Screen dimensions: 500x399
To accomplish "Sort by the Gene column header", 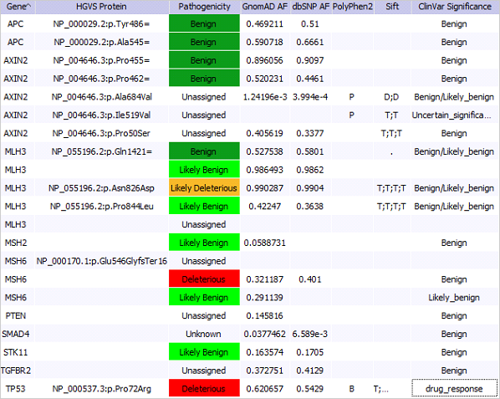I will click(x=18, y=7).
